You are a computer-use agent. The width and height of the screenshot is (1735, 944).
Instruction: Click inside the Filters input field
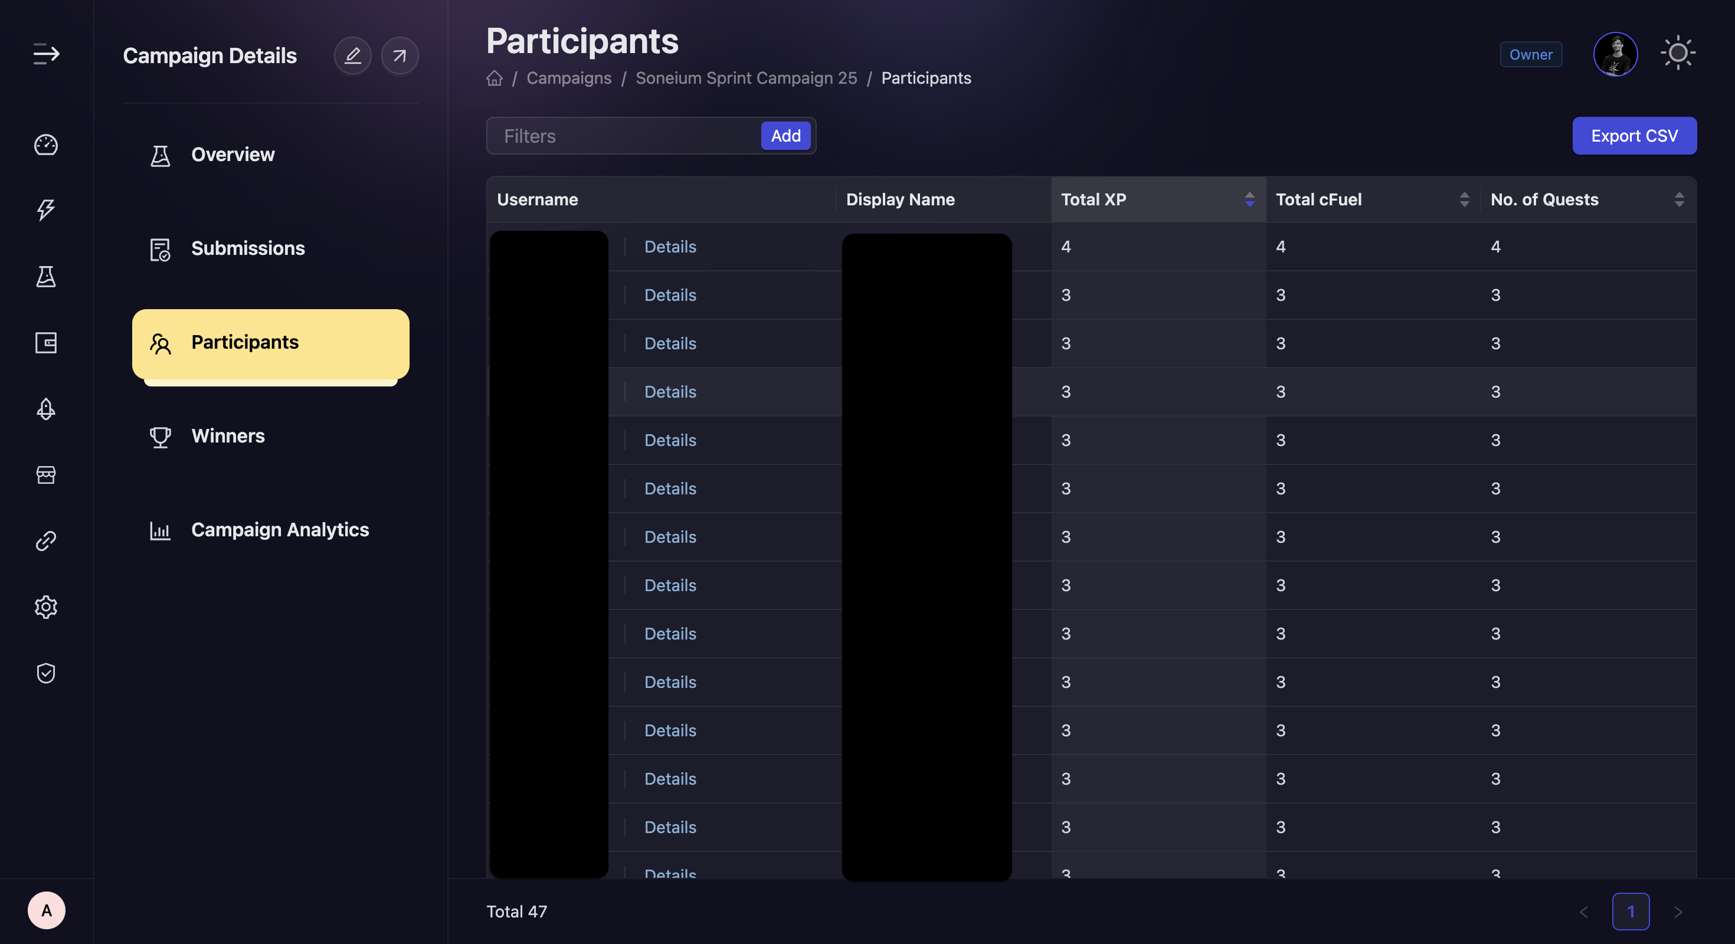[606, 135]
